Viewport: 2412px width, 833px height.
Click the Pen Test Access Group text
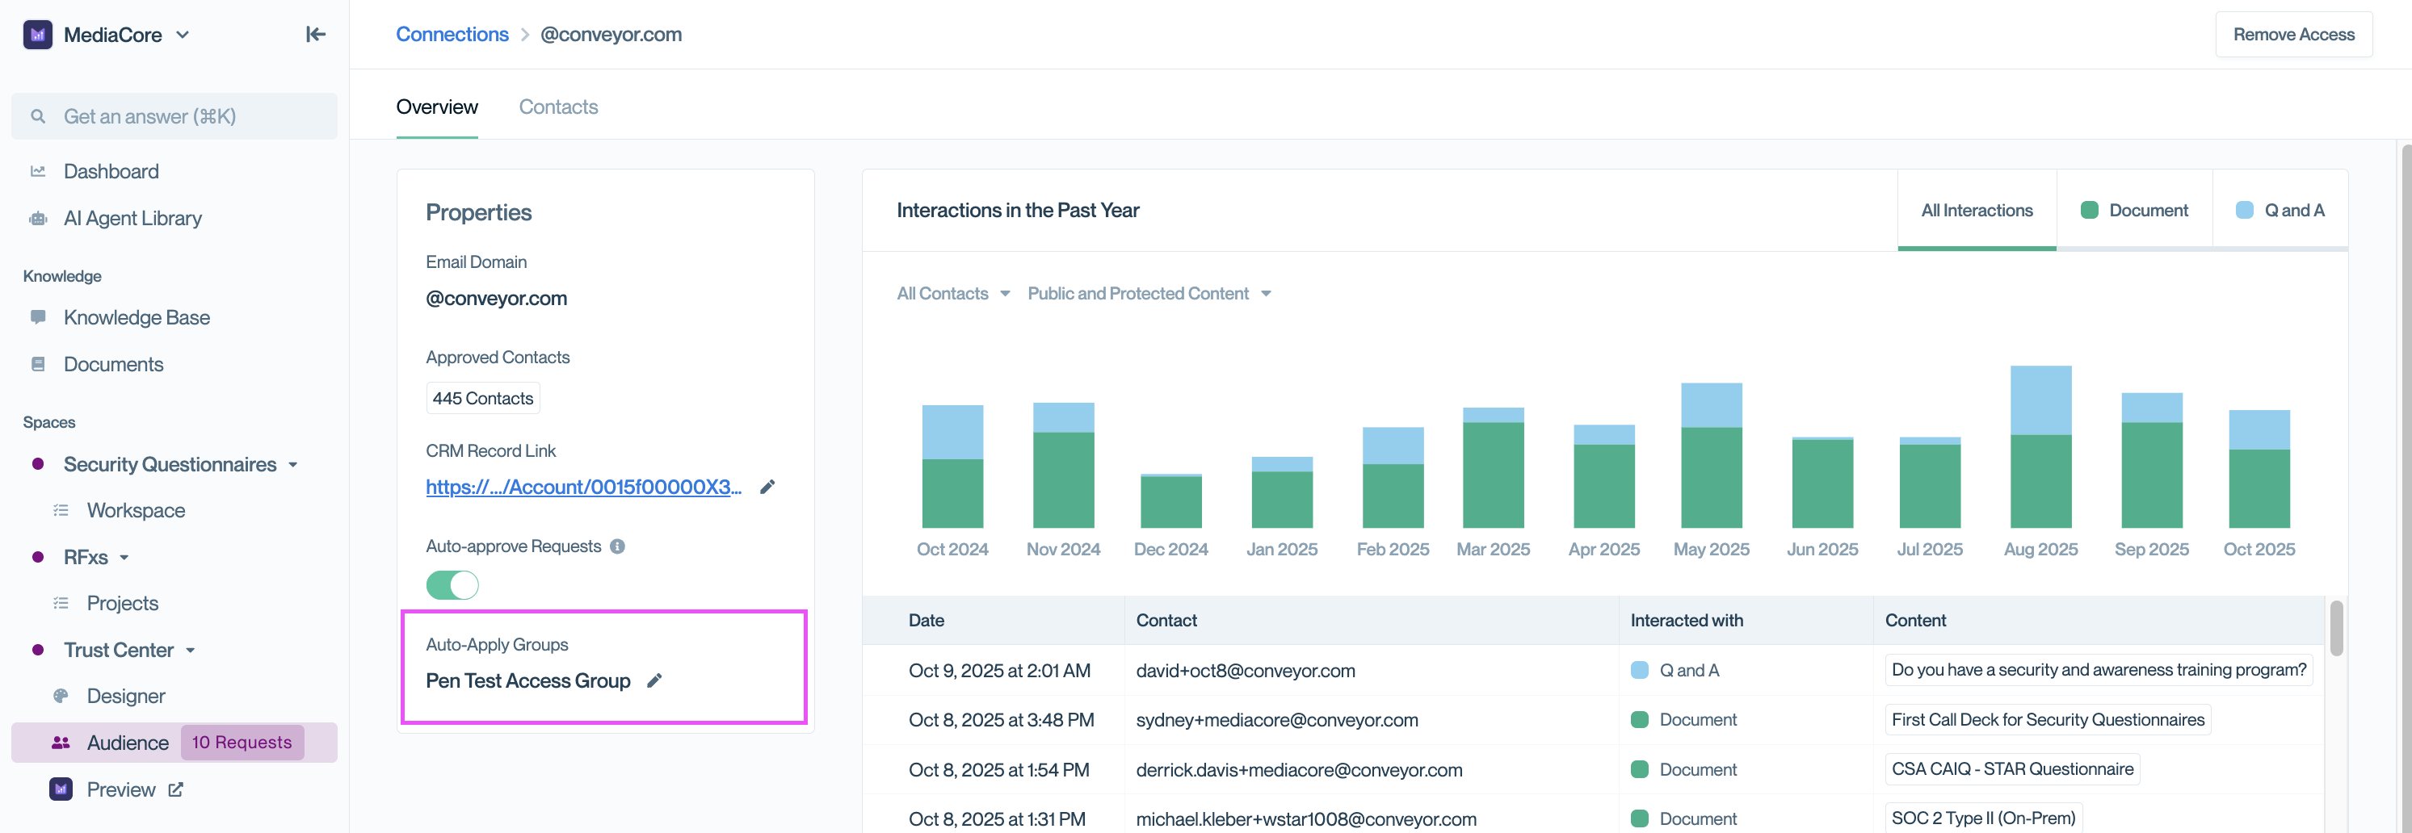pos(528,680)
